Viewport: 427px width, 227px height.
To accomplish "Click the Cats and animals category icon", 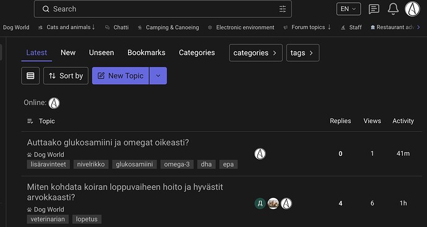I will tap(40, 27).
